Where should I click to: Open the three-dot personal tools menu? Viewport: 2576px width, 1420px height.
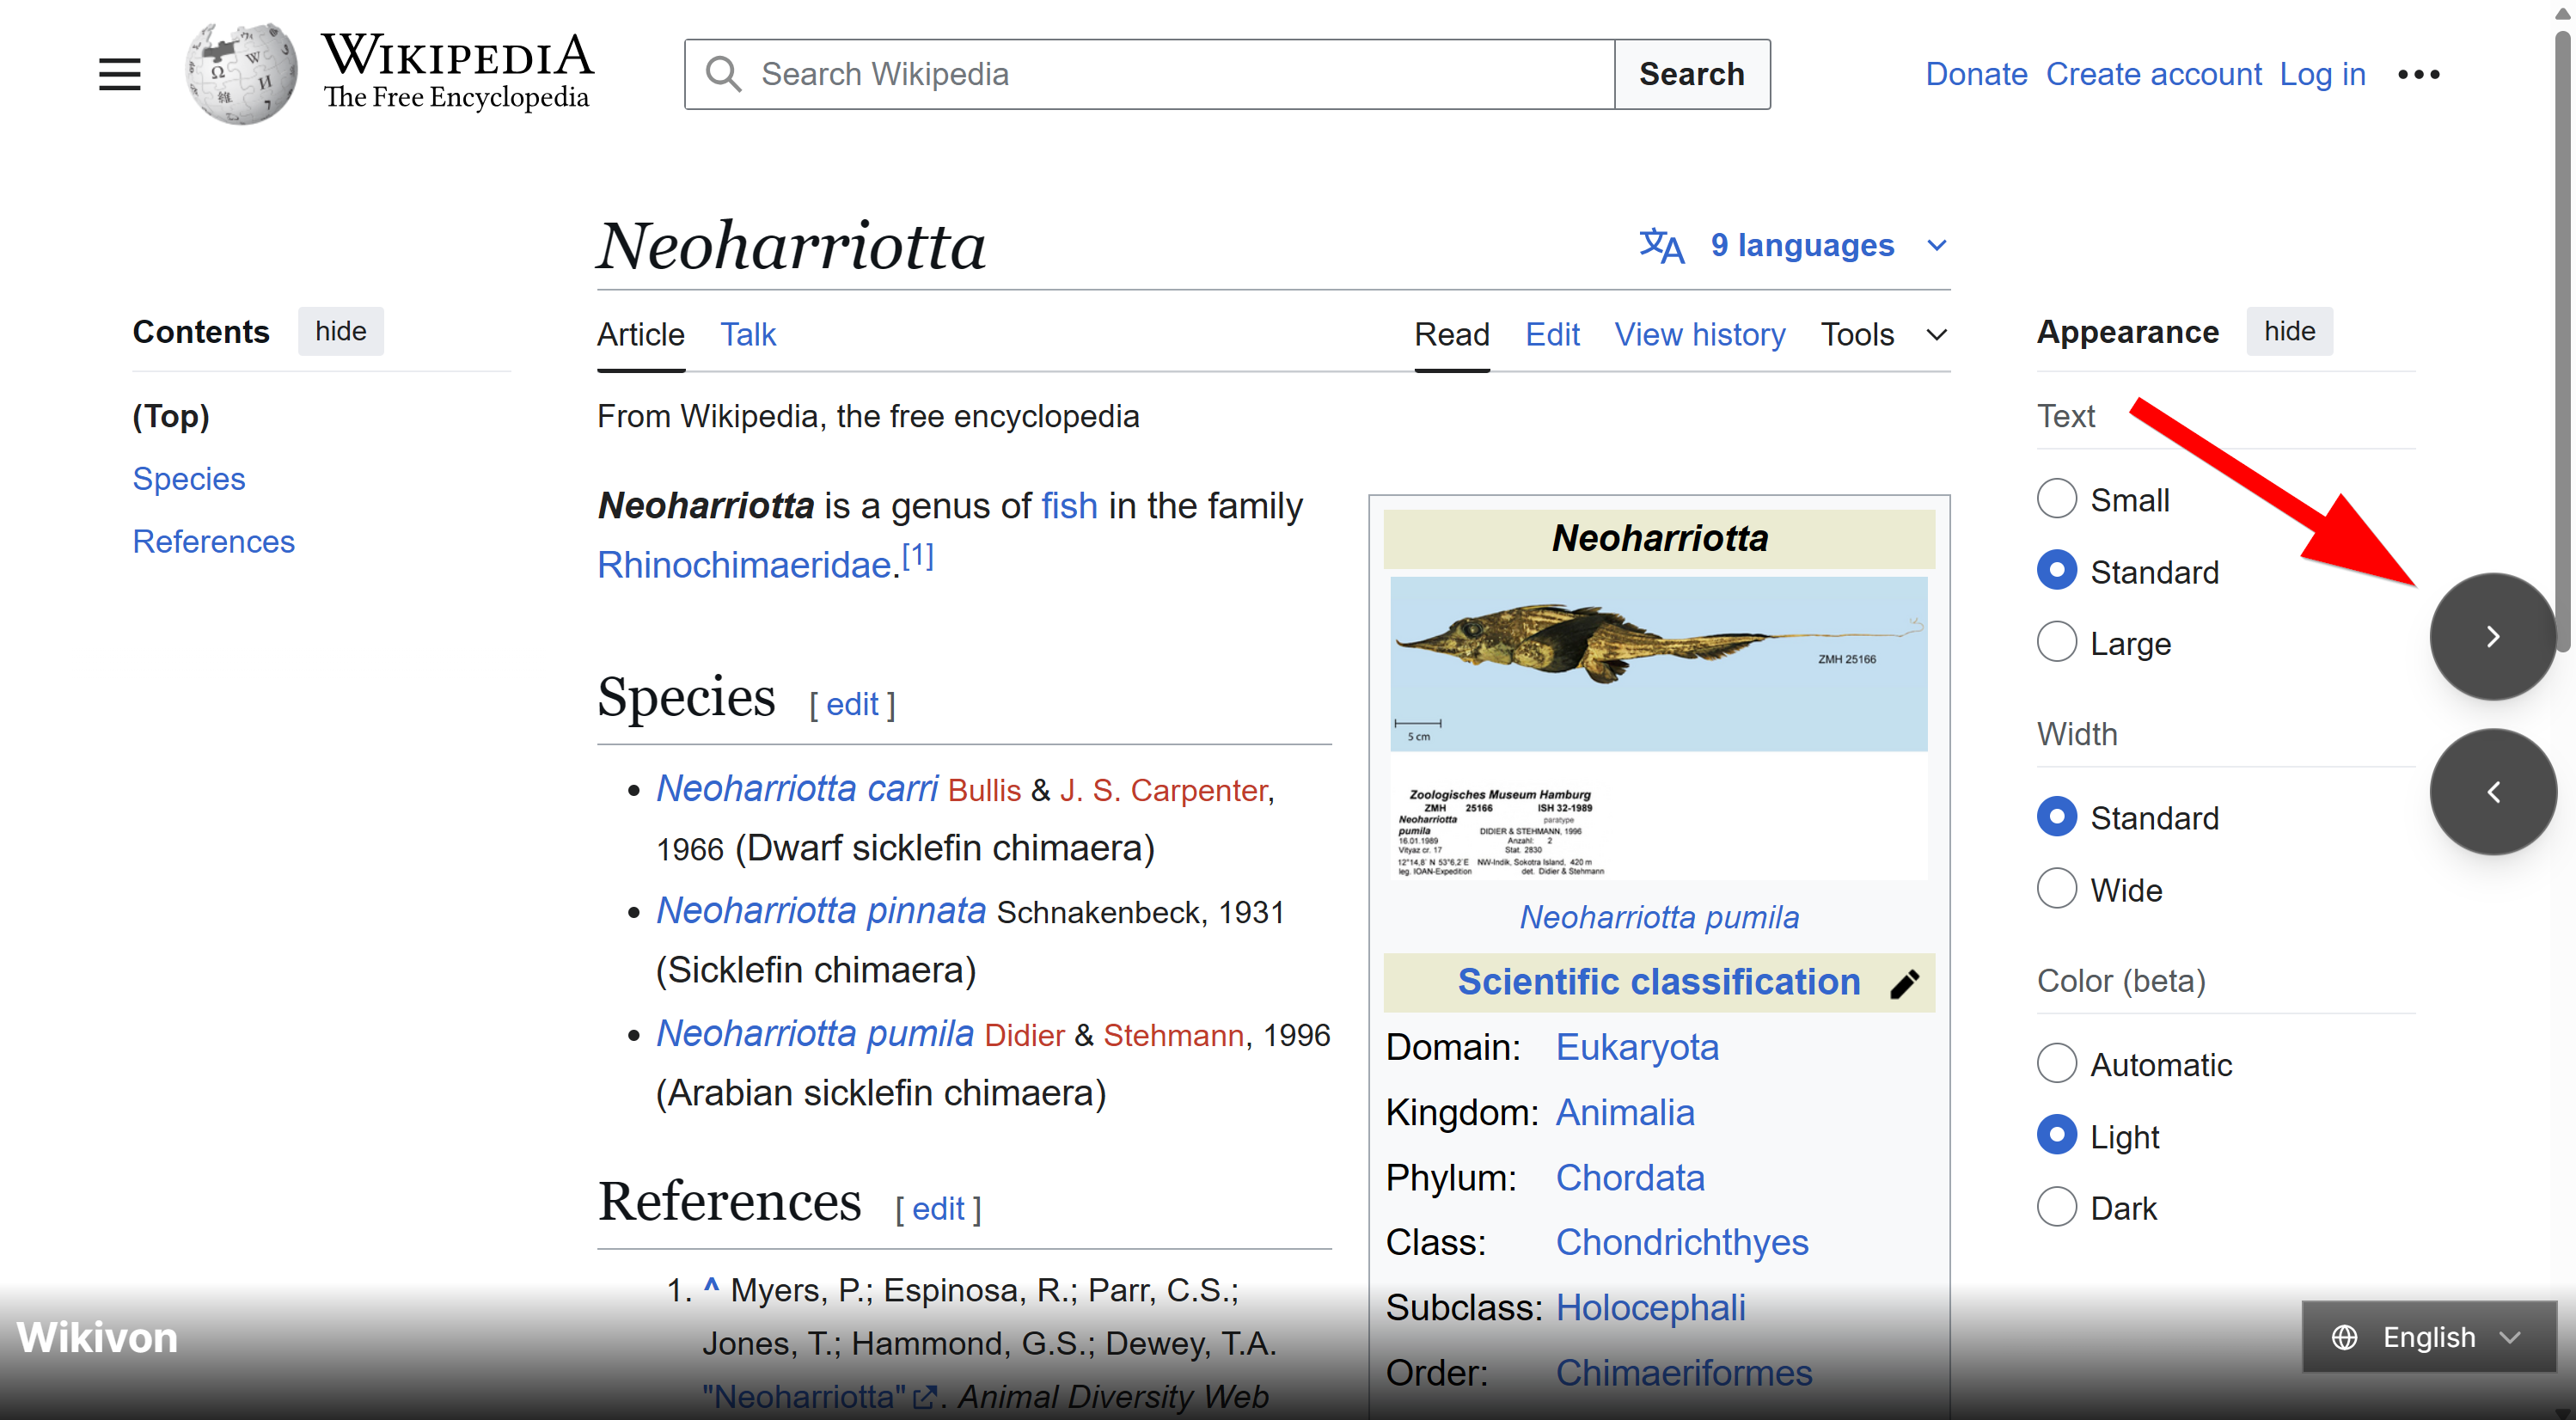coord(2418,74)
